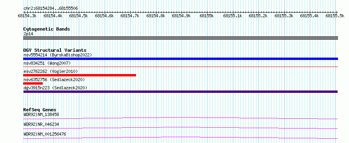The image size is (349, 143).
Task: Click the 68155.4k ruler tick label
Action: pos(310,16)
